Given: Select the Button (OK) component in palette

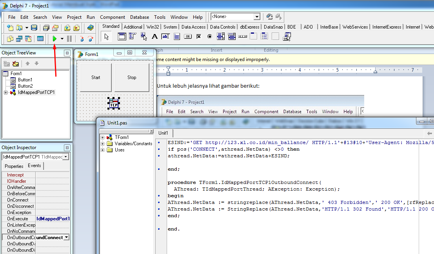Looking at the screenshot, I should click(188, 36).
